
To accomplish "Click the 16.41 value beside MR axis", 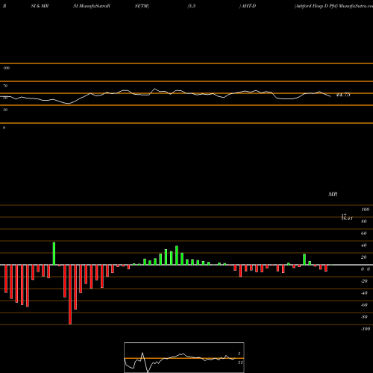I will tap(347, 219).
